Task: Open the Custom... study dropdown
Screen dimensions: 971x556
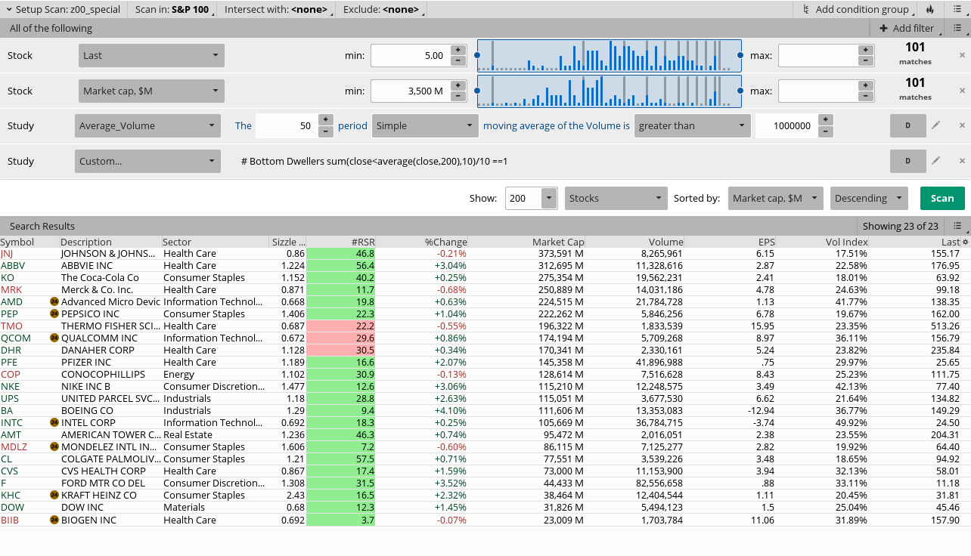Action: click(147, 161)
